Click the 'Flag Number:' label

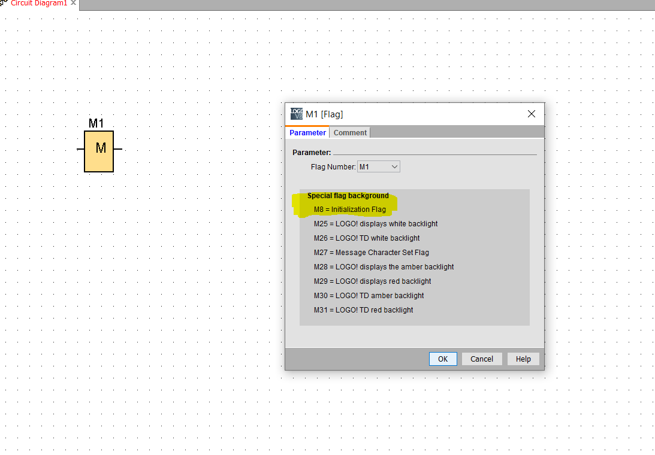(x=333, y=167)
